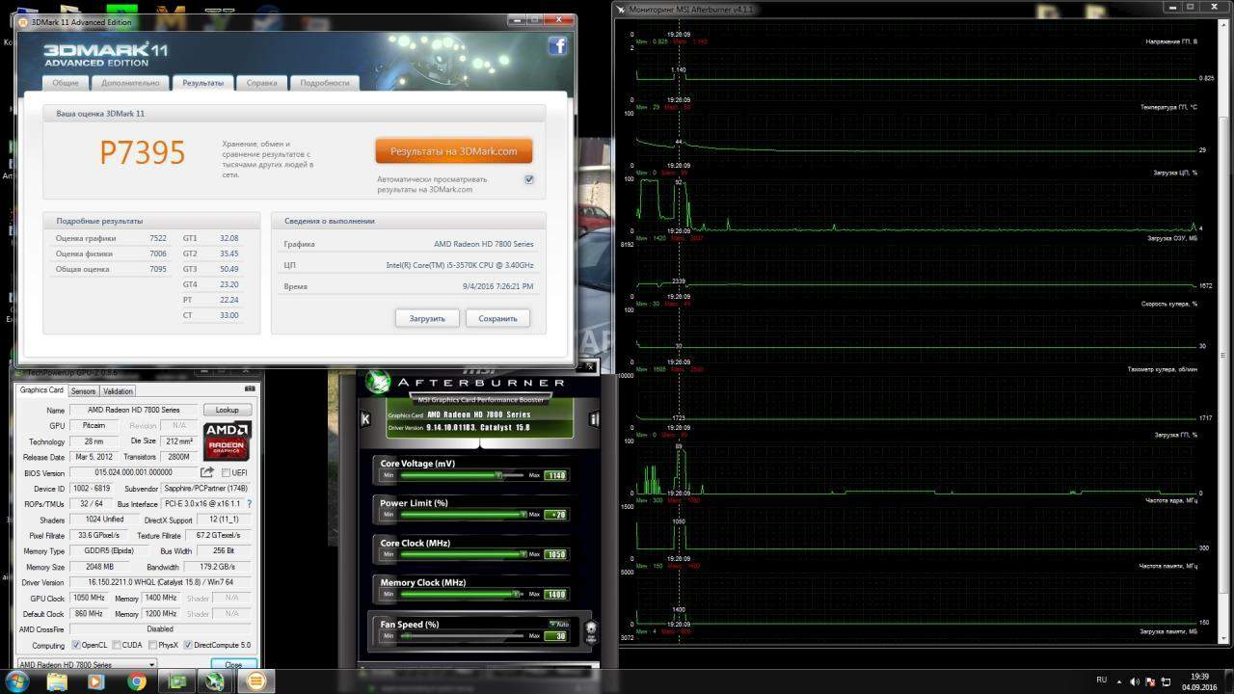1234x694 pixels.
Task: Click the Core Voltage value field 1140
Action: [x=555, y=475]
